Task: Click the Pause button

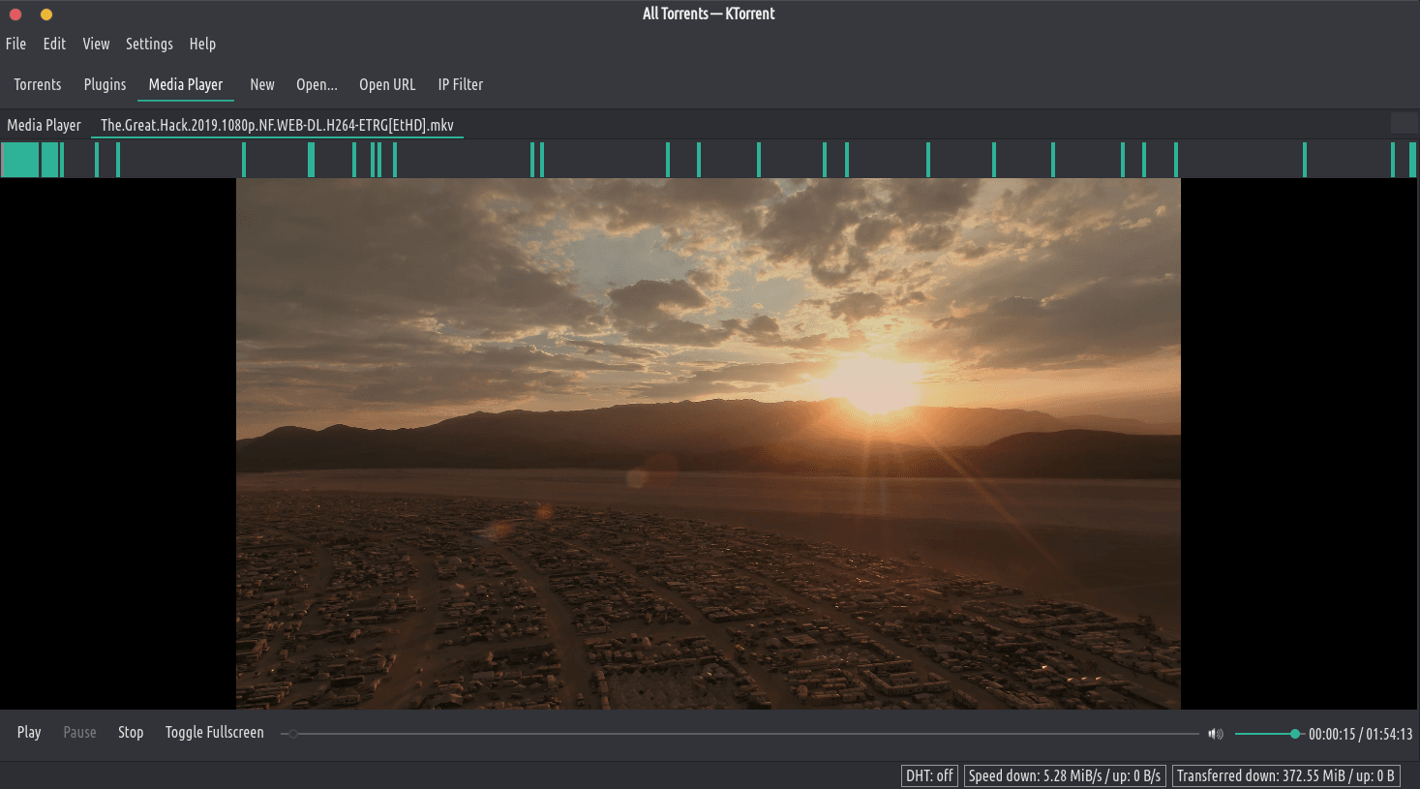Action: click(79, 732)
